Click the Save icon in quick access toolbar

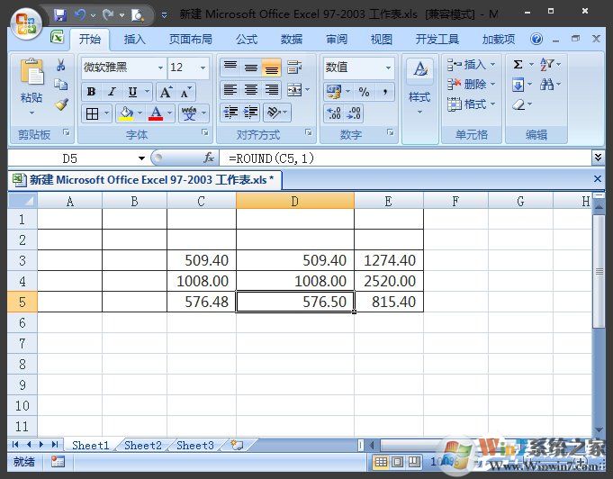pos(59,15)
